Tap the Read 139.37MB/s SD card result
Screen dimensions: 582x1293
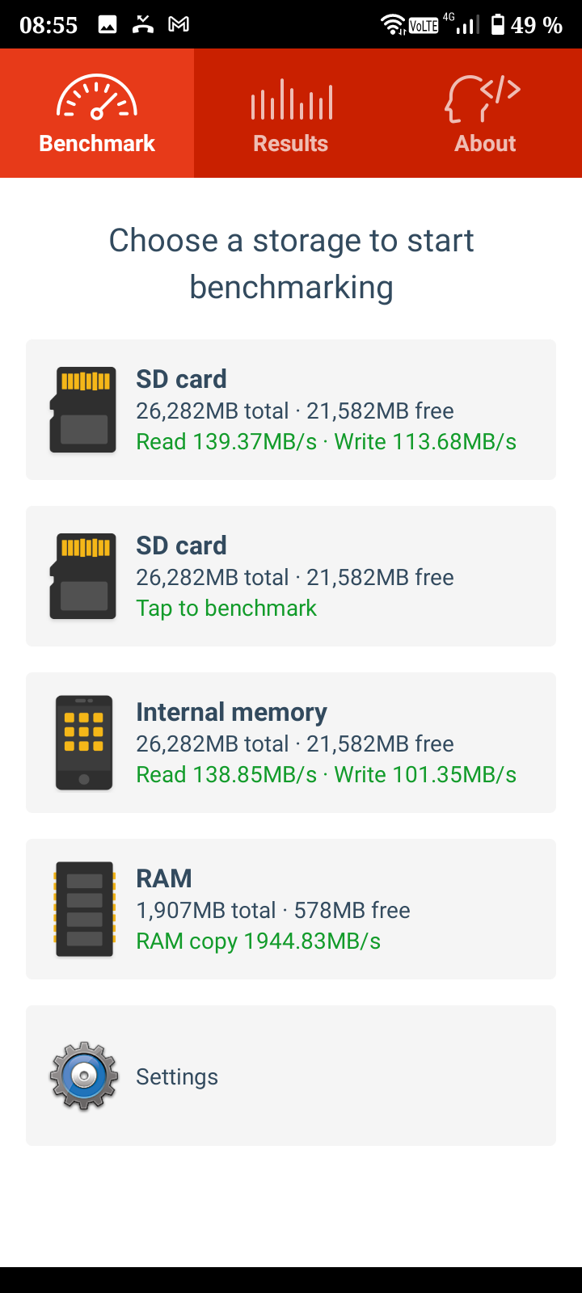[226, 441]
